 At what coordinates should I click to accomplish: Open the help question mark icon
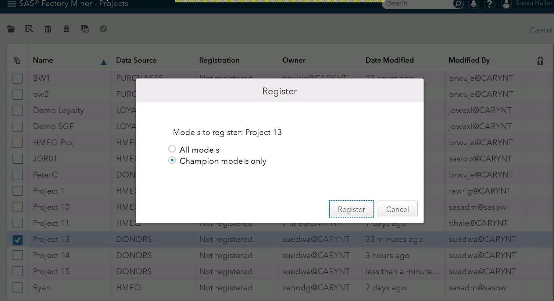[489, 4]
